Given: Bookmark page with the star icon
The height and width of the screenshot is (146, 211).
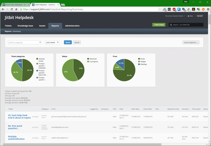Looking at the screenshot, I should pyautogui.click(x=160, y=9).
